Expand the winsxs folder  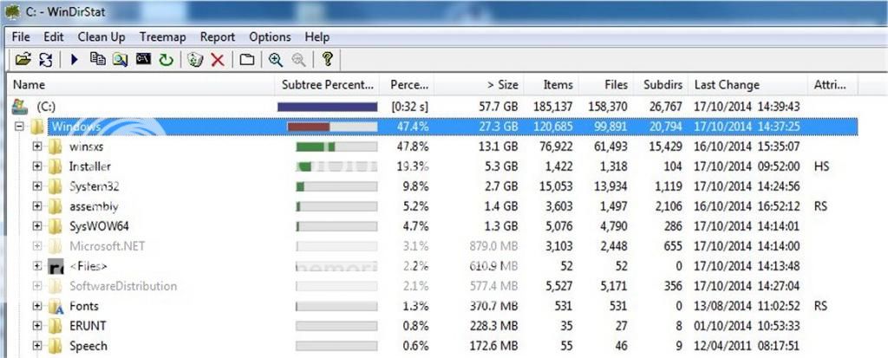pos(37,146)
